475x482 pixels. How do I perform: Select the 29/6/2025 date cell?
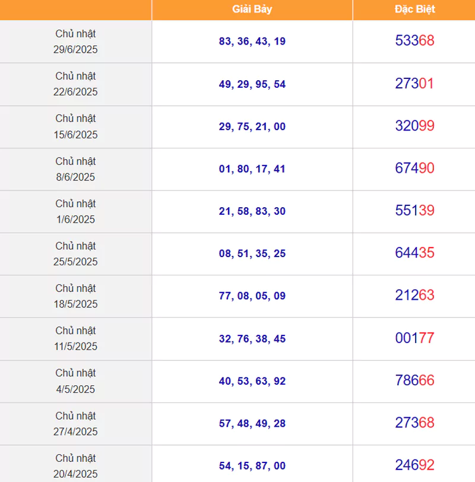[x=75, y=42]
